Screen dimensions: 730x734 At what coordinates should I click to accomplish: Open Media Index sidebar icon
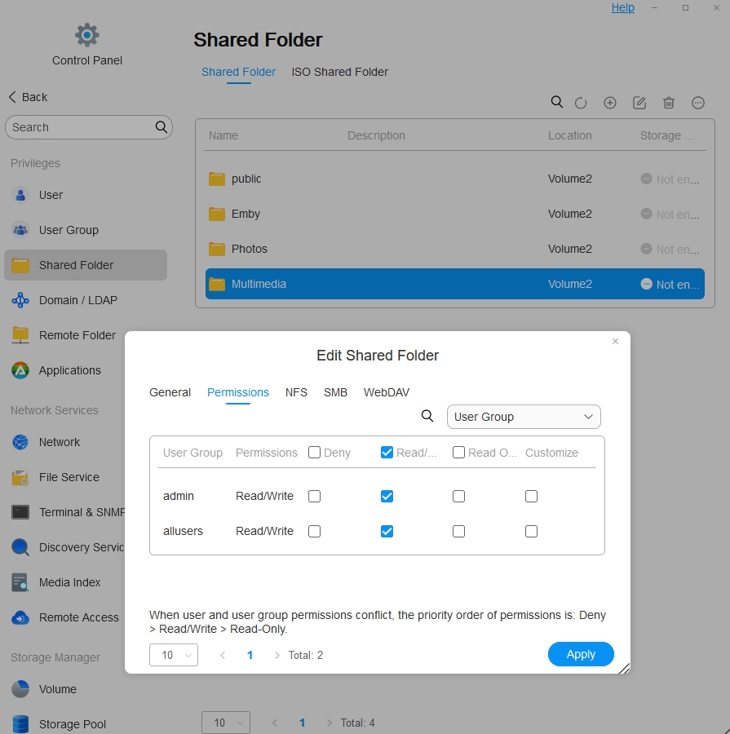pos(20,582)
